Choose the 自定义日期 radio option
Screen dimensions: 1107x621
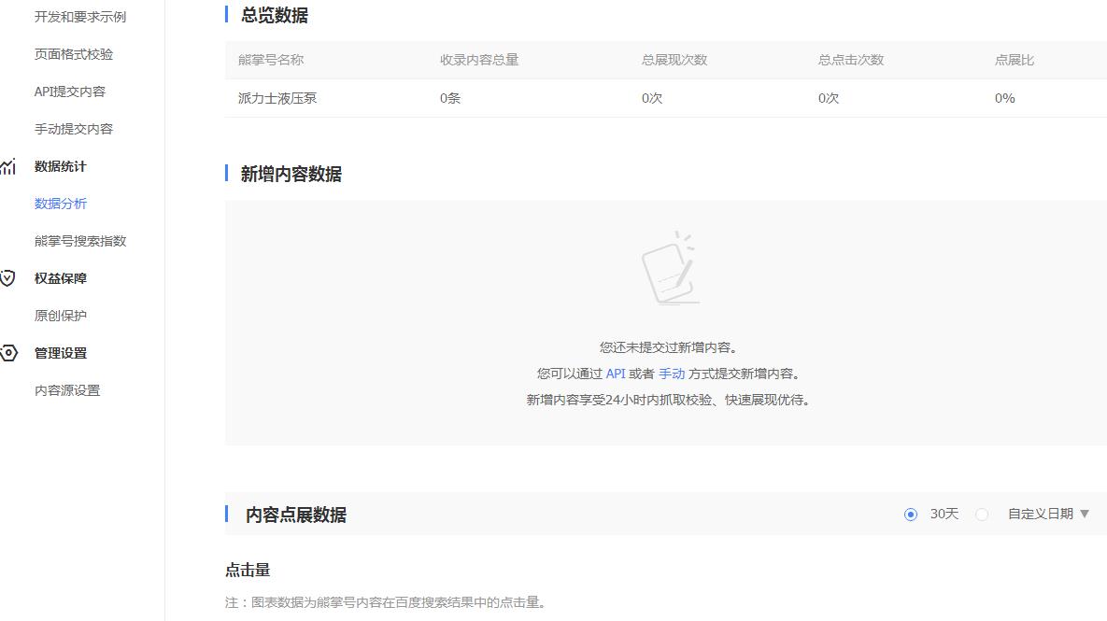click(x=981, y=513)
